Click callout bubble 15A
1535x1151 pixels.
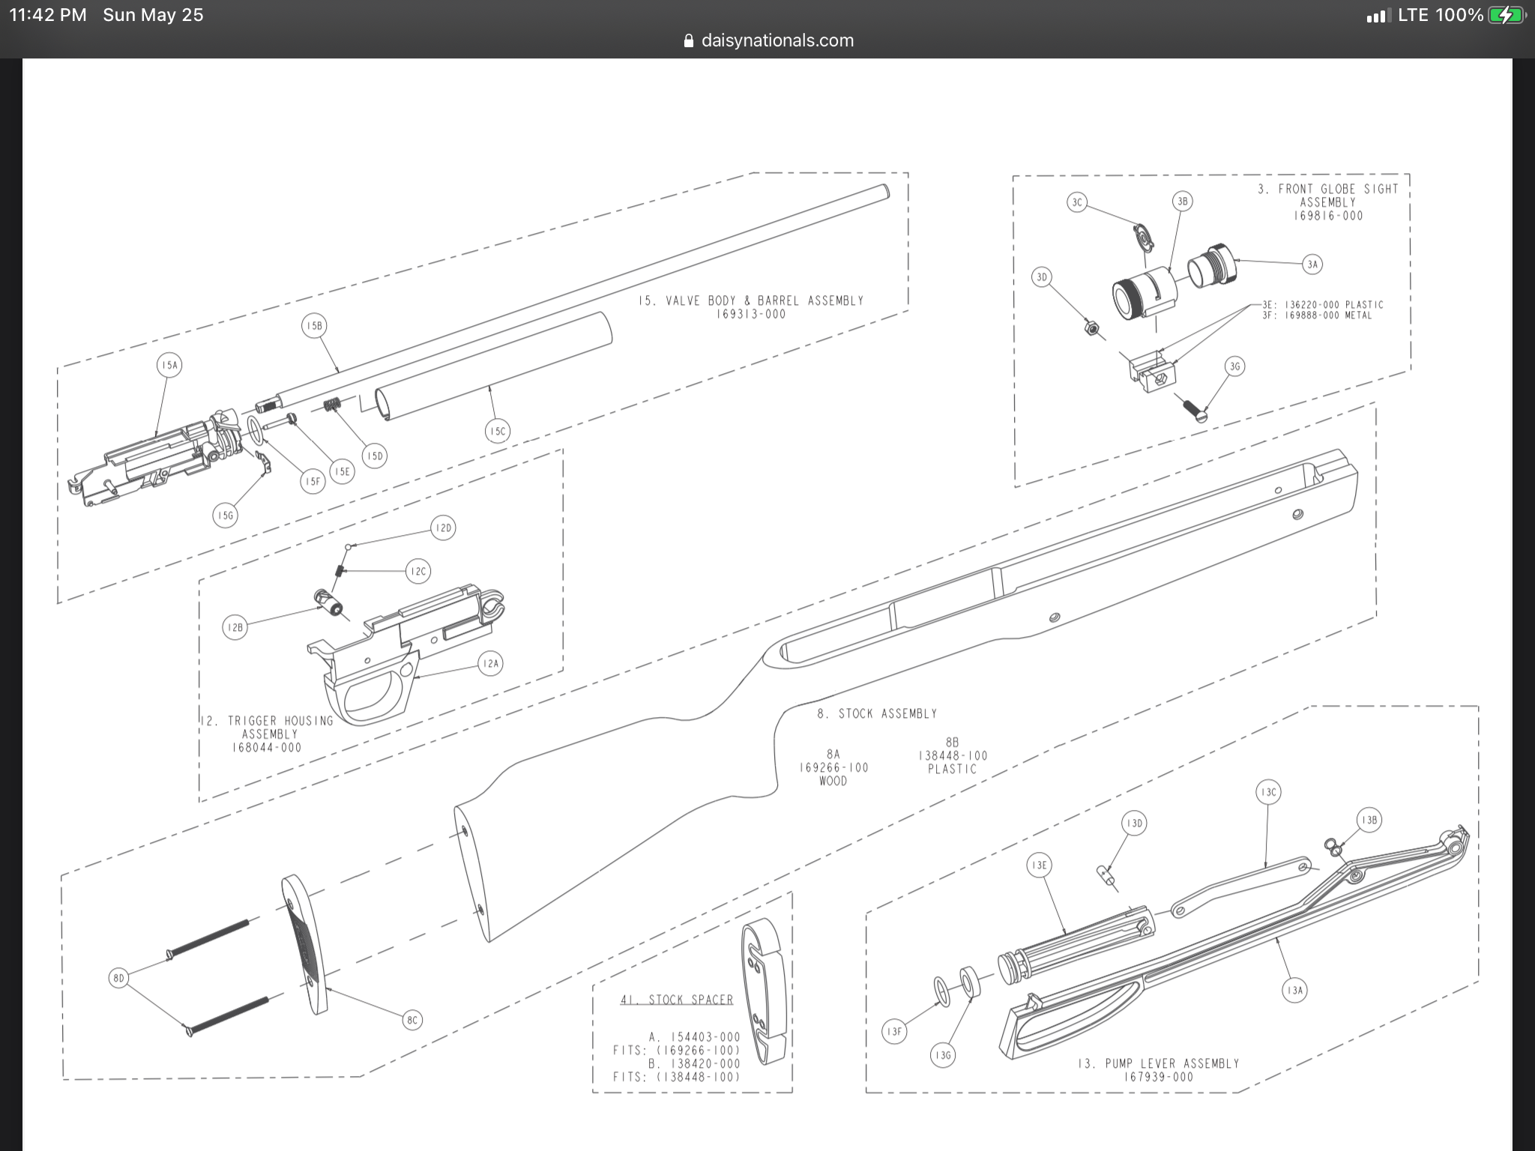click(169, 366)
